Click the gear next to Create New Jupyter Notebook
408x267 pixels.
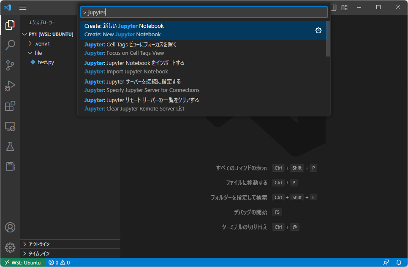pos(318,30)
